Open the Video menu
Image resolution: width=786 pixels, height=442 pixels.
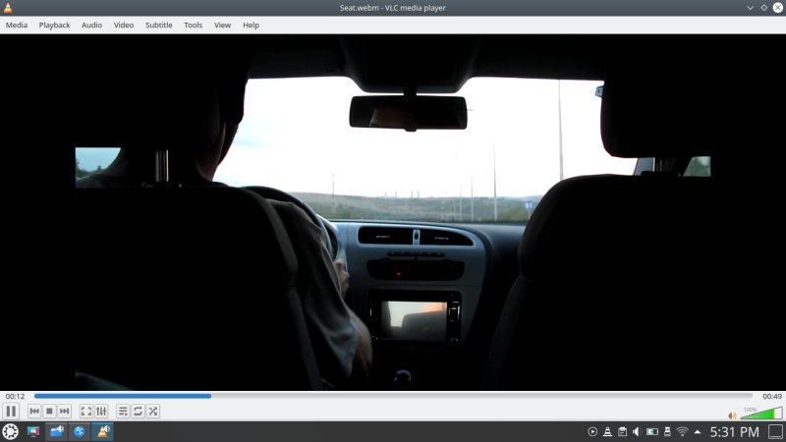pos(124,26)
